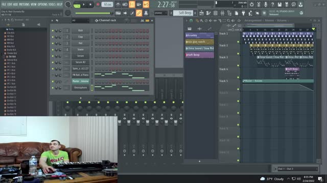Save the project with the floppy icon
The height and width of the screenshot is (183, 327).
tap(279, 5)
